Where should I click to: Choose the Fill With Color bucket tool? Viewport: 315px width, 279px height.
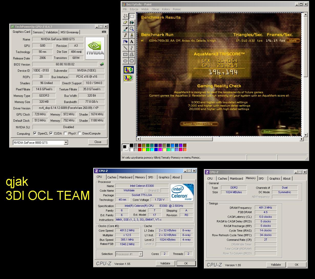pyautogui.click(x=132, y=23)
